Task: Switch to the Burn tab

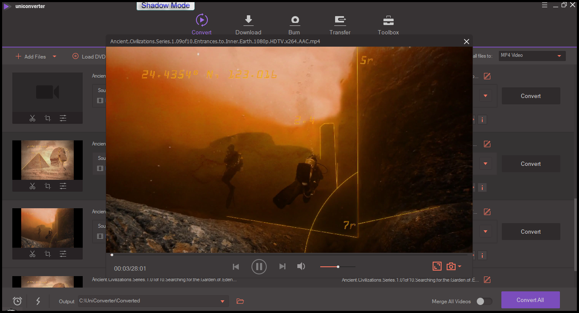Action: click(294, 25)
